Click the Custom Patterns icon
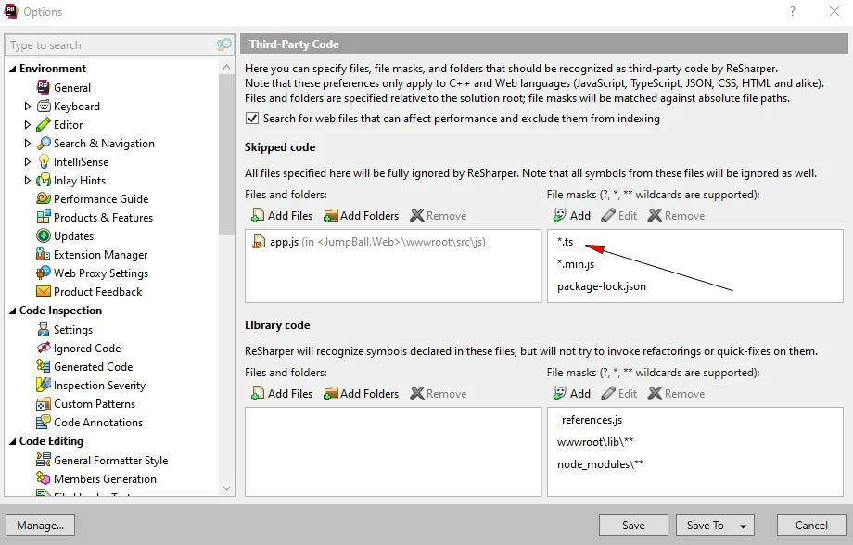The image size is (853, 545). [x=44, y=403]
